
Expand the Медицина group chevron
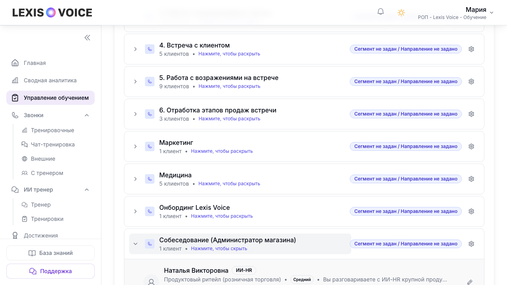pyautogui.click(x=135, y=179)
